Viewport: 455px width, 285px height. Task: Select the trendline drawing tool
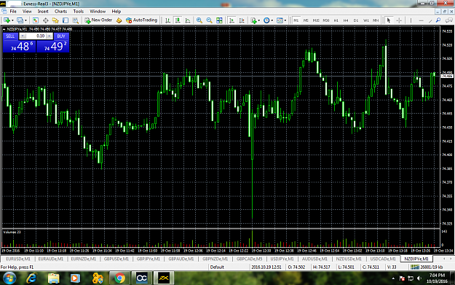430,20
